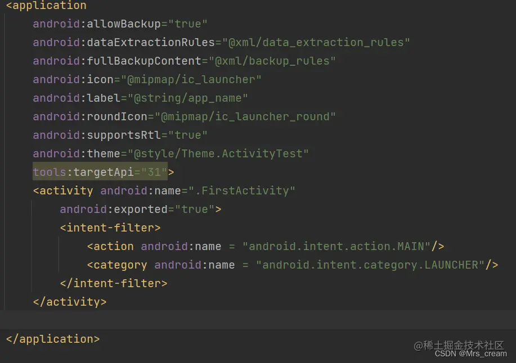Click the closing </activity> tag
This screenshot has height=363, width=516.
pyautogui.click(x=70, y=302)
